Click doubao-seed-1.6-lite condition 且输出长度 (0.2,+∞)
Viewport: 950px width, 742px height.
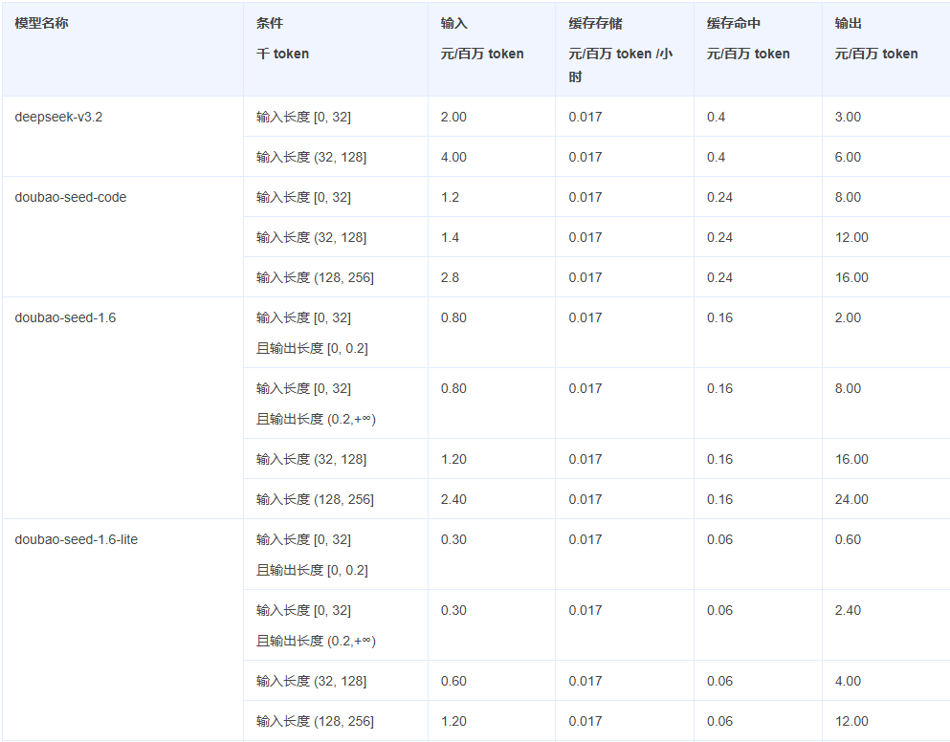click(316, 641)
